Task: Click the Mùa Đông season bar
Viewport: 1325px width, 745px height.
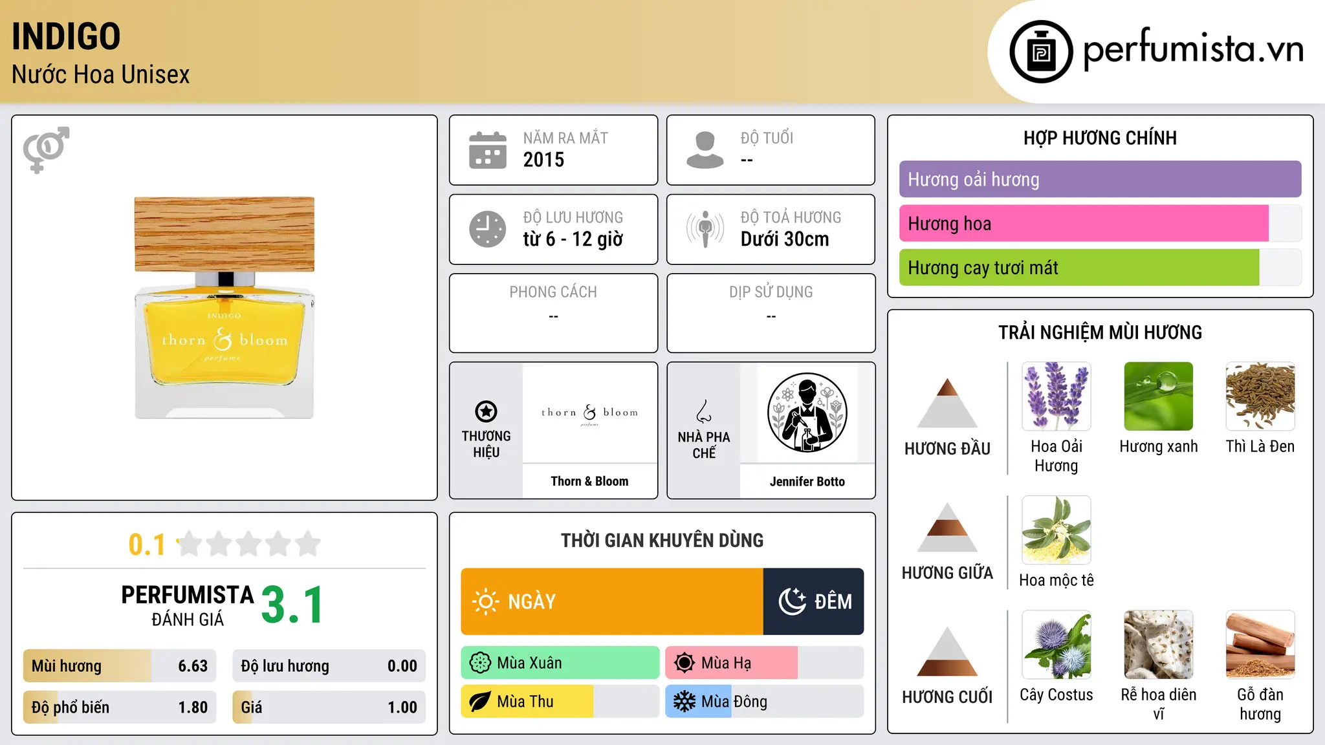Action: click(x=765, y=702)
